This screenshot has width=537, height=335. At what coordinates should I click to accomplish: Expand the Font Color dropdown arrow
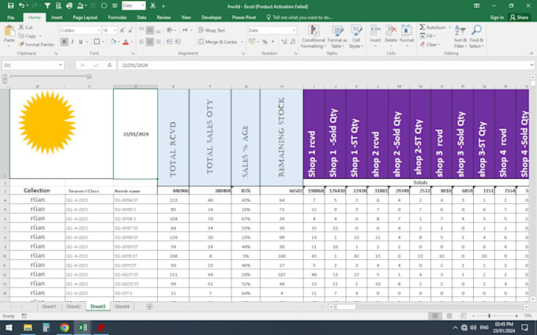coord(133,42)
